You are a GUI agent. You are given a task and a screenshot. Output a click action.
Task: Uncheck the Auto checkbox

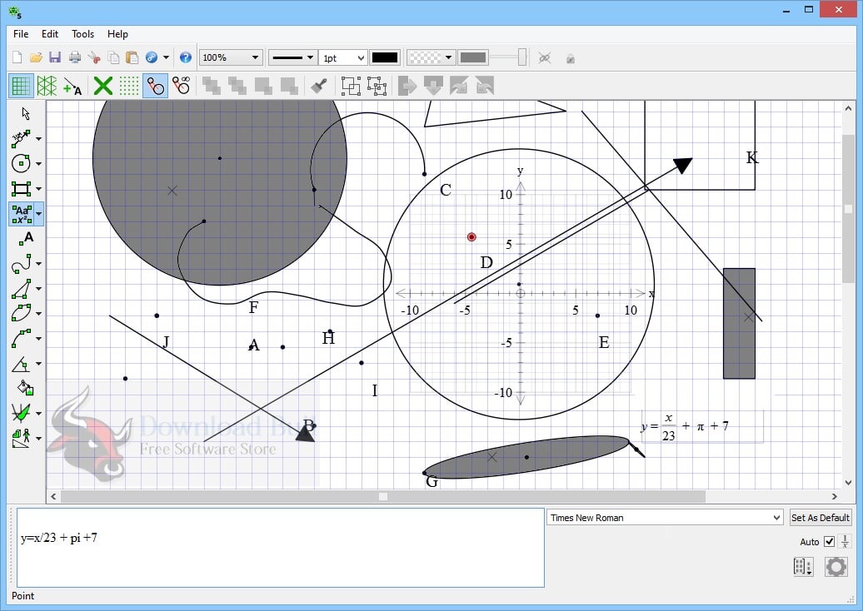coord(829,542)
